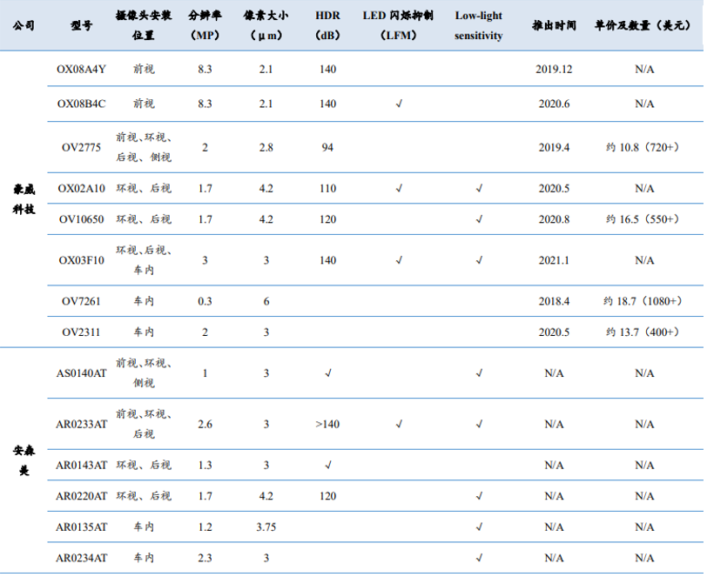Click the OV2775 model name

[x=81, y=147]
